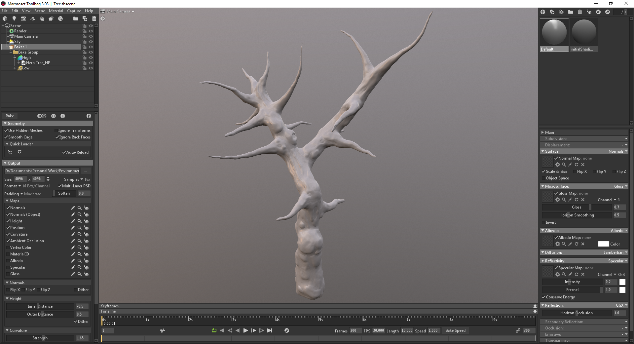
Task: Add a new light to the scene
Action: coord(14,19)
